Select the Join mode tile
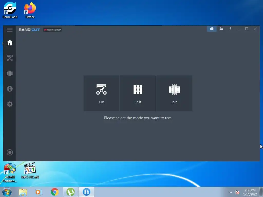This screenshot has height=197, width=263. click(x=174, y=93)
